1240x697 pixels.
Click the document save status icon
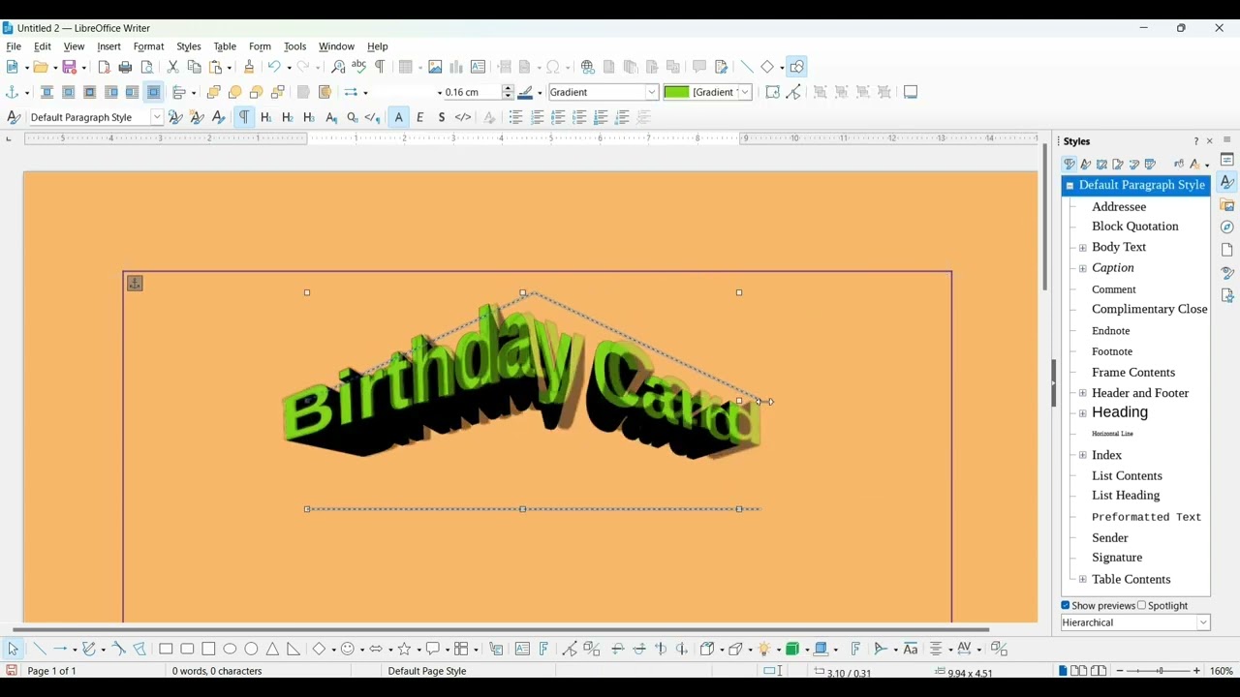click(12, 671)
